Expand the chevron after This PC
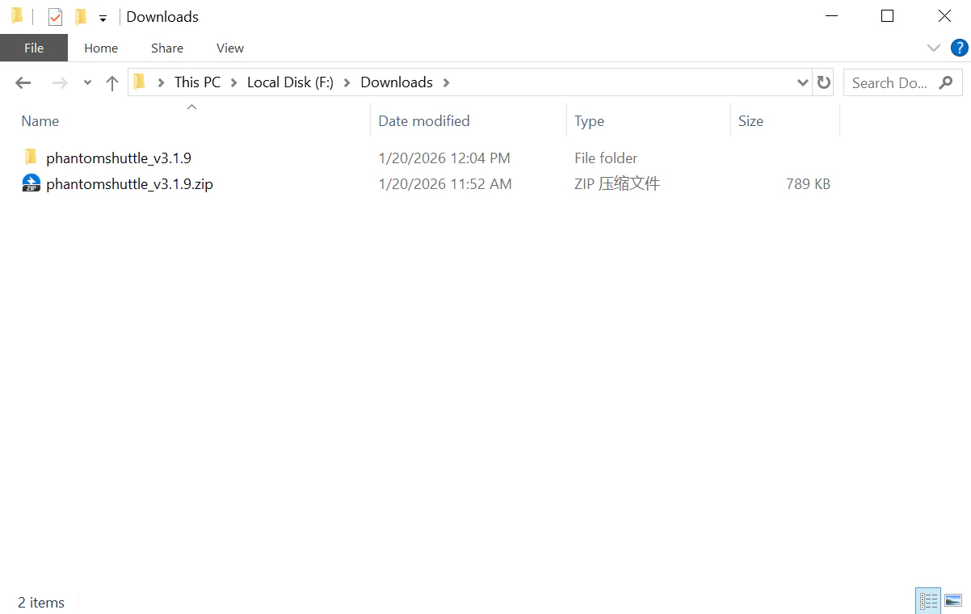This screenshot has height=614, width=971. click(233, 82)
